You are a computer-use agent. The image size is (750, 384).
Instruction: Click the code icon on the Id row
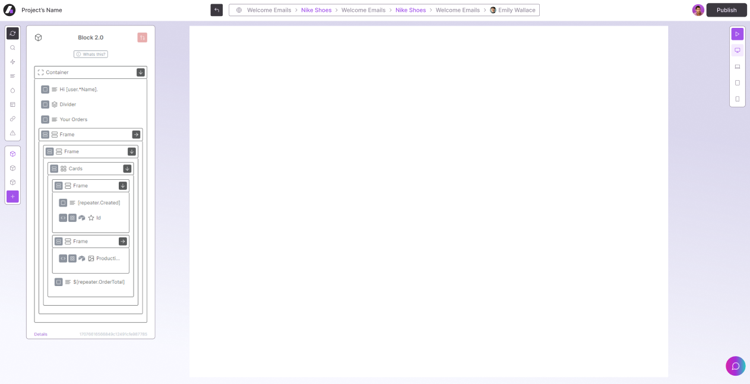[x=63, y=218]
